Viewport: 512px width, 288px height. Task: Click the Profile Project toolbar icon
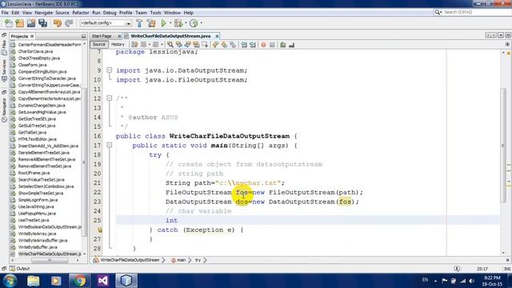(x=194, y=23)
